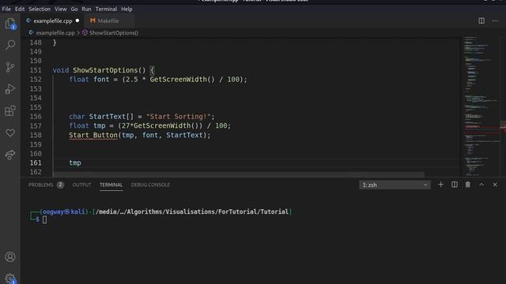The width and height of the screenshot is (506, 284).
Task: Open the Edit menu
Action: click(20, 9)
